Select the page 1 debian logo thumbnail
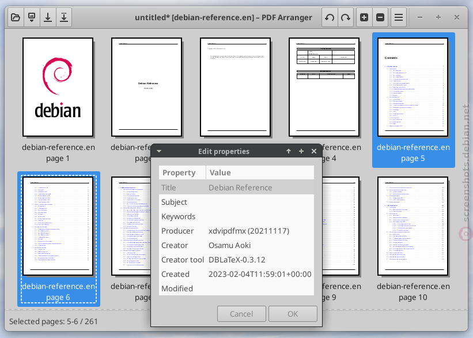This screenshot has width=473, height=338. (x=58, y=87)
